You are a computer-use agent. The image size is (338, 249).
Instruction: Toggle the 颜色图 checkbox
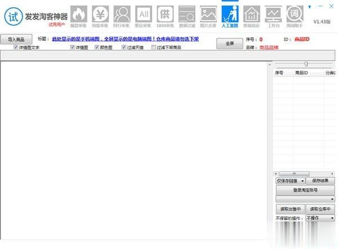(x=97, y=47)
